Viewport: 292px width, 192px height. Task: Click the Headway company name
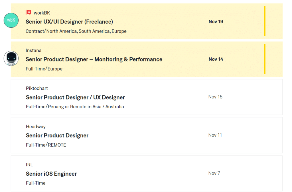(x=36, y=127)
